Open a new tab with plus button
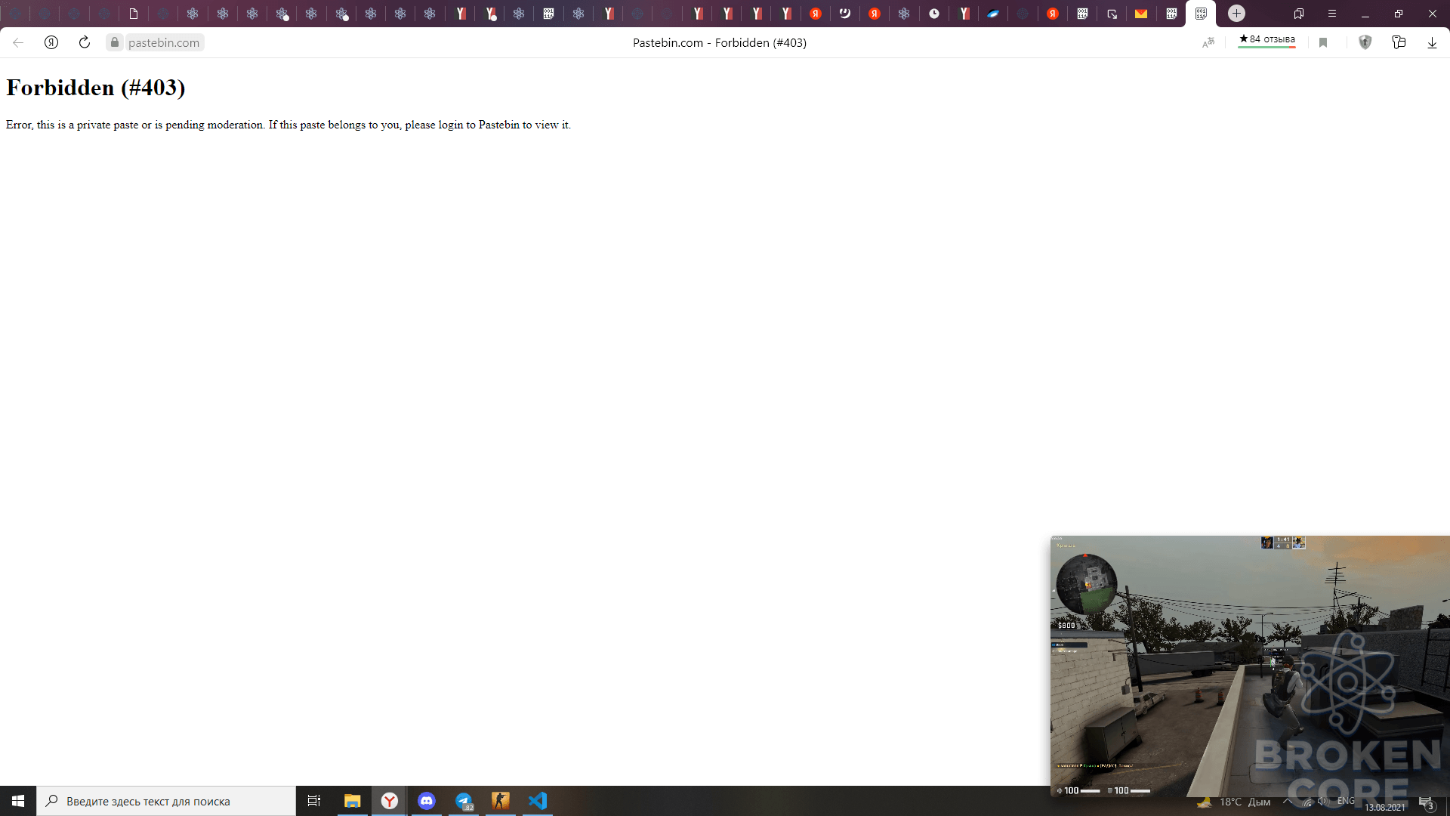 click(x=1236, y=14)
